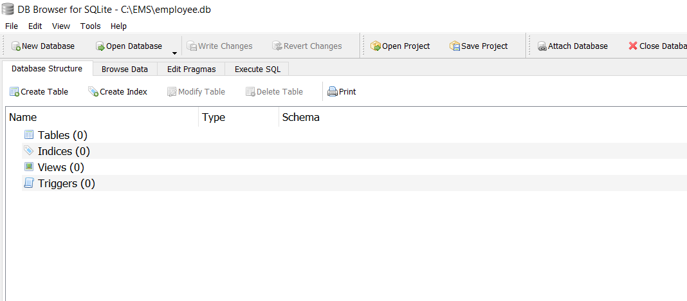
Task: Click the Save Project icon
Action: [455, 46]
